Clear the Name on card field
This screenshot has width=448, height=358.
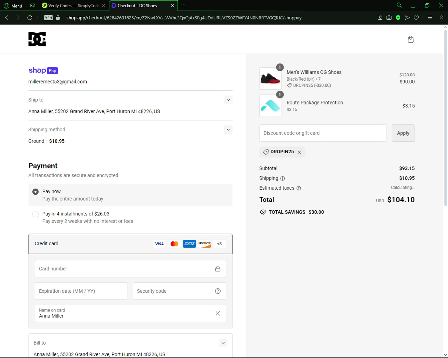tap(218, 313)
